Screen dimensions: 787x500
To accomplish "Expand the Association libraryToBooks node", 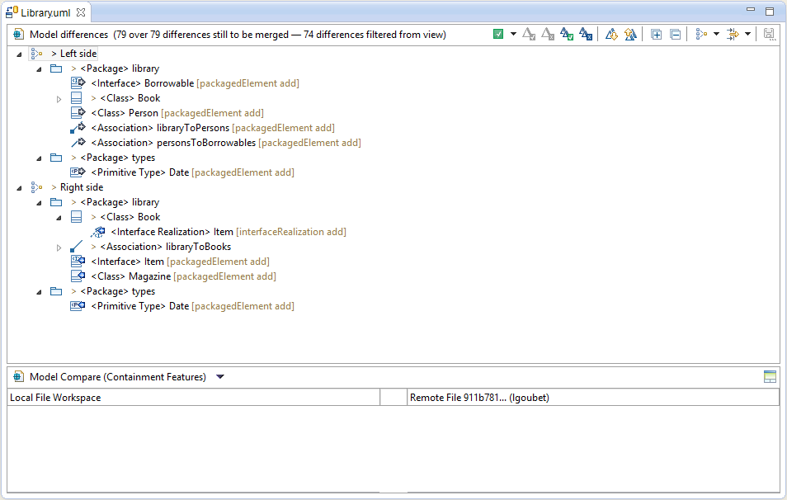I will point(59,248).
